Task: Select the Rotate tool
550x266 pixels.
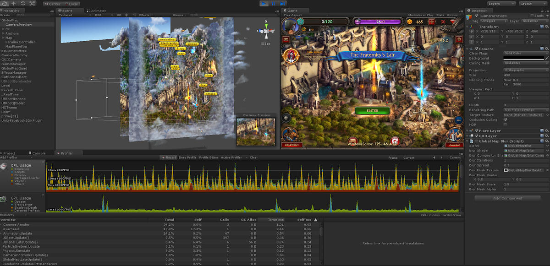Action: pyautogui.click(x=22, y=4)
